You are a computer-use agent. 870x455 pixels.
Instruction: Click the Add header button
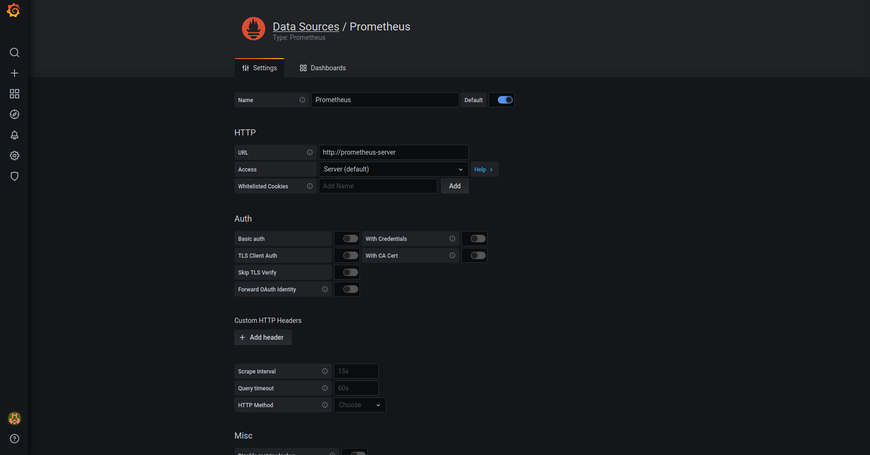click(x=263, y=337)
